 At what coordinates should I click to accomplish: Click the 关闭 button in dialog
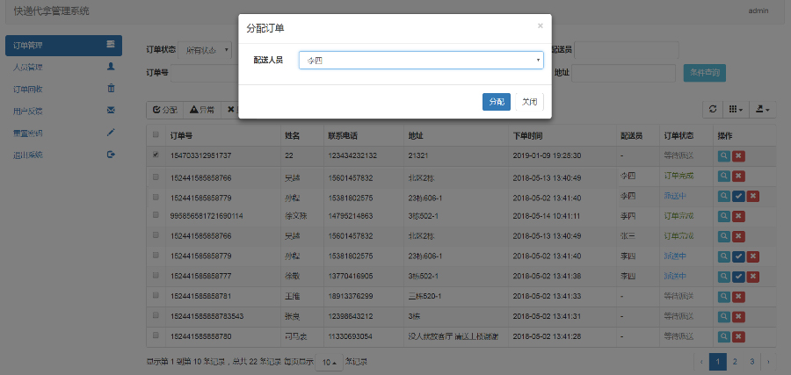point(529,102)
